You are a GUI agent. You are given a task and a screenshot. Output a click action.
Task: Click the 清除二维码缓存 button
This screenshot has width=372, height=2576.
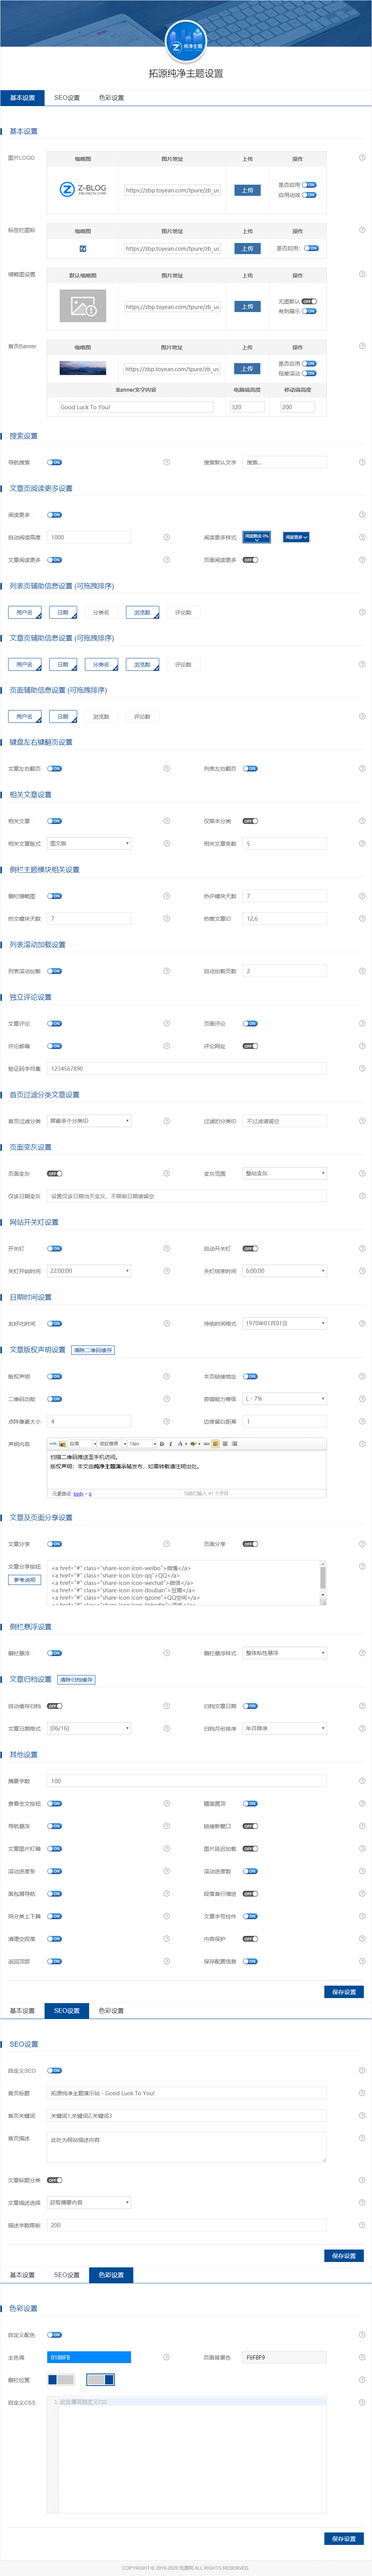tap(93, 1350)
